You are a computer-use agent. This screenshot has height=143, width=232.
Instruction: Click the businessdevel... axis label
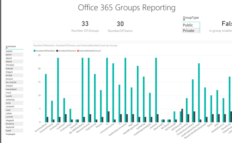click(x=42, y=127)
